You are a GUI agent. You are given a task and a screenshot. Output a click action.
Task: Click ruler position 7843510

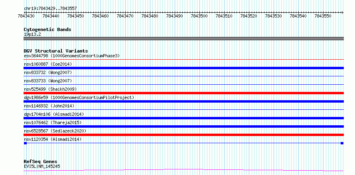coord(224,16)
